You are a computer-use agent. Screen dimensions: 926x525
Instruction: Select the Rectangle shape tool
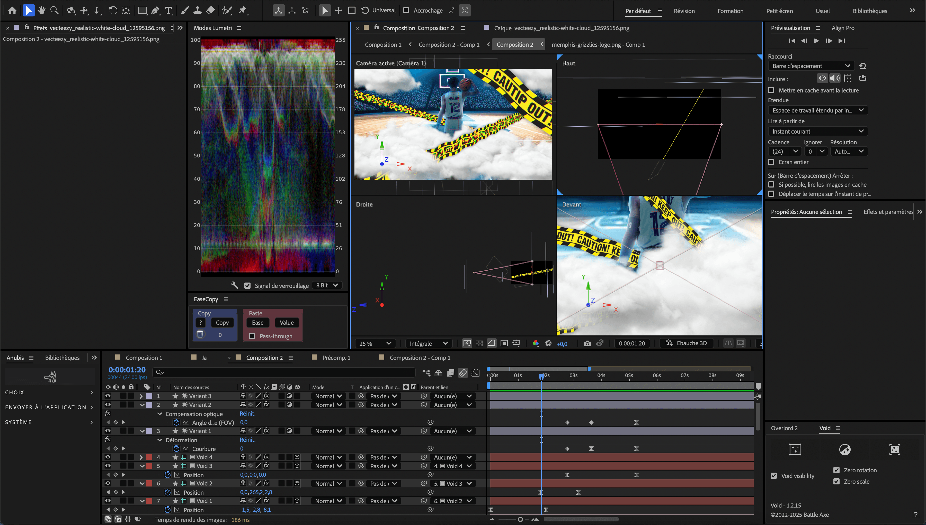pos(142,11)
